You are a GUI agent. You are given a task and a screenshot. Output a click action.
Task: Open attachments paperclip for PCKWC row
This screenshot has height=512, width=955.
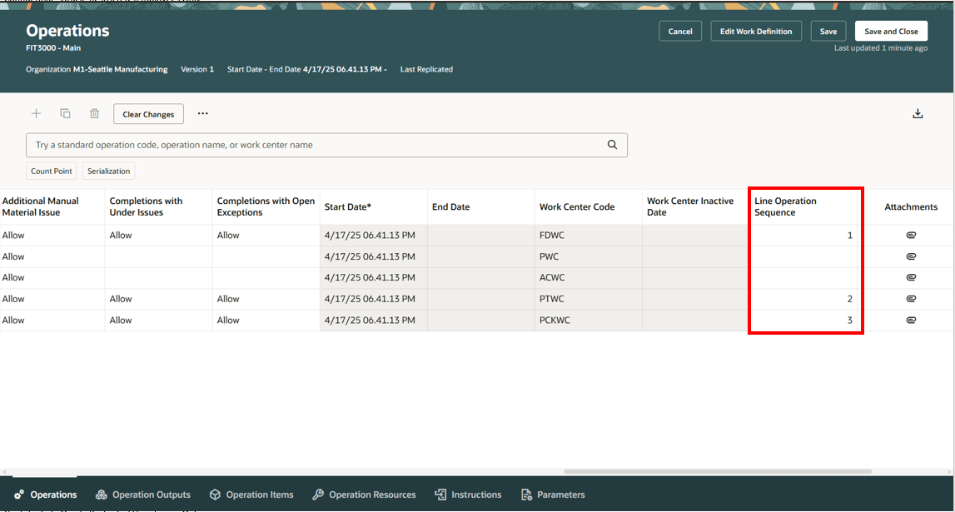coord(911,321)
